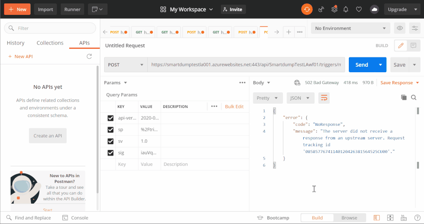Open query params column options dots
Image resolution: width=424 pixels, height=224 pixels.
(214, 106)
